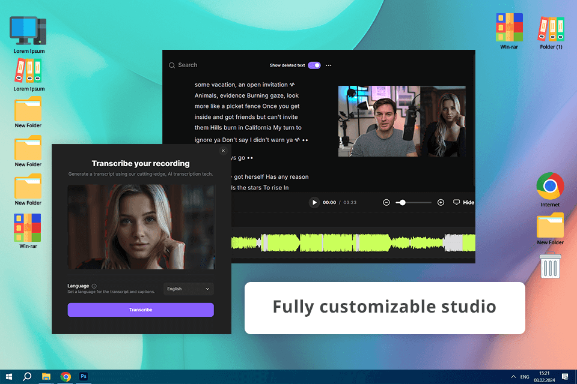Select the Win-rar icon at top right
The width and height of the screenshot is (577, 384).
[509, 31]
